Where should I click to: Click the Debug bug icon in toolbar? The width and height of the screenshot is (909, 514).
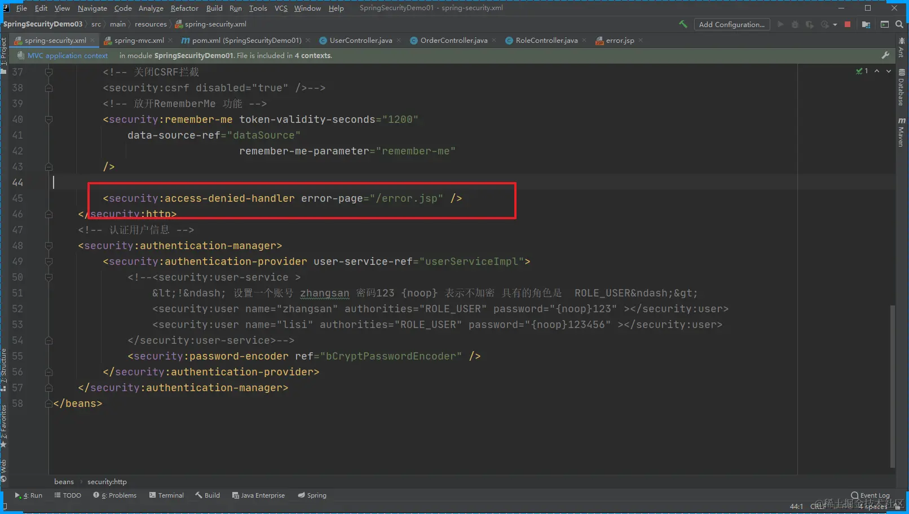795,24
